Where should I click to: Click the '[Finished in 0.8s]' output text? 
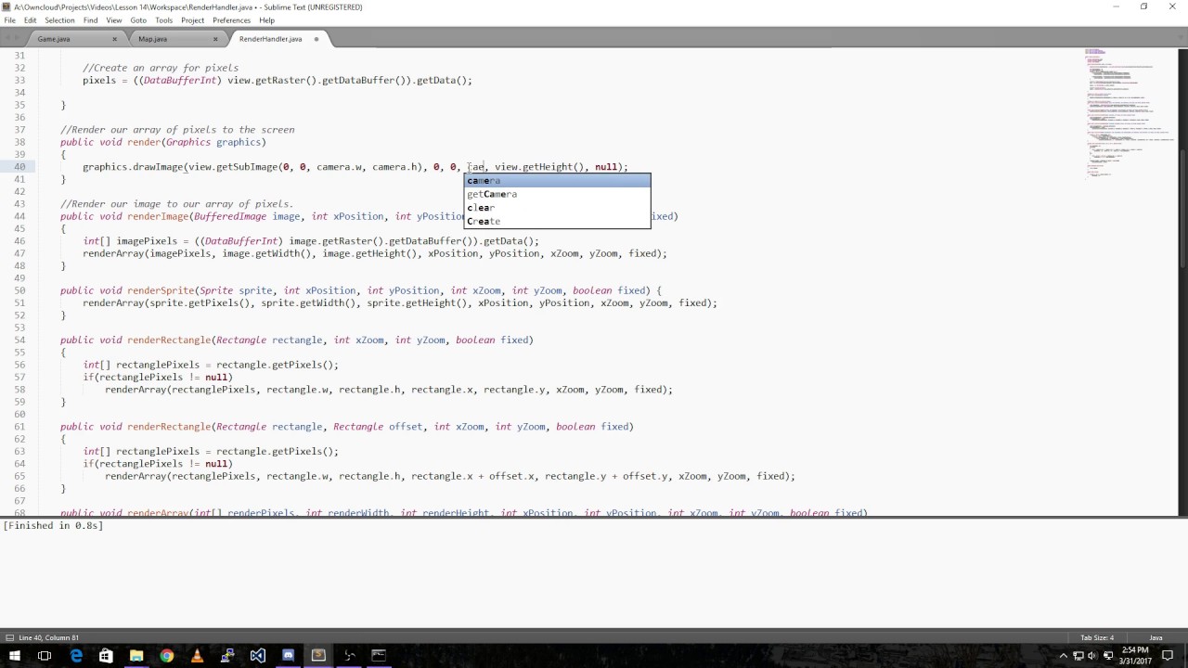[x=53, y=525]
